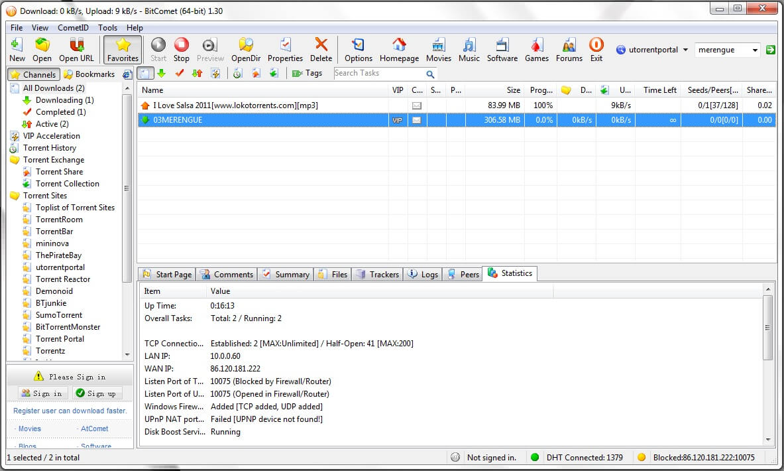784x471 pixels.
Task: Select the I Love Salsa 2011 torrent row
Action: tap(457, 105)
